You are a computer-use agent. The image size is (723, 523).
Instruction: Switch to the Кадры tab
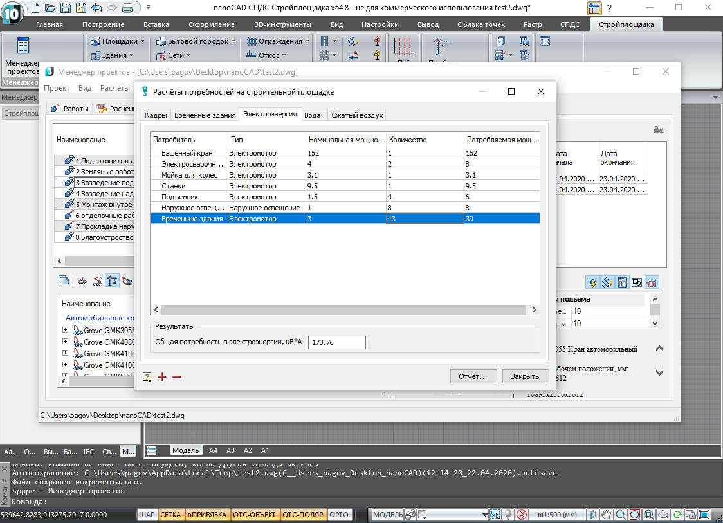click(156, 115)
